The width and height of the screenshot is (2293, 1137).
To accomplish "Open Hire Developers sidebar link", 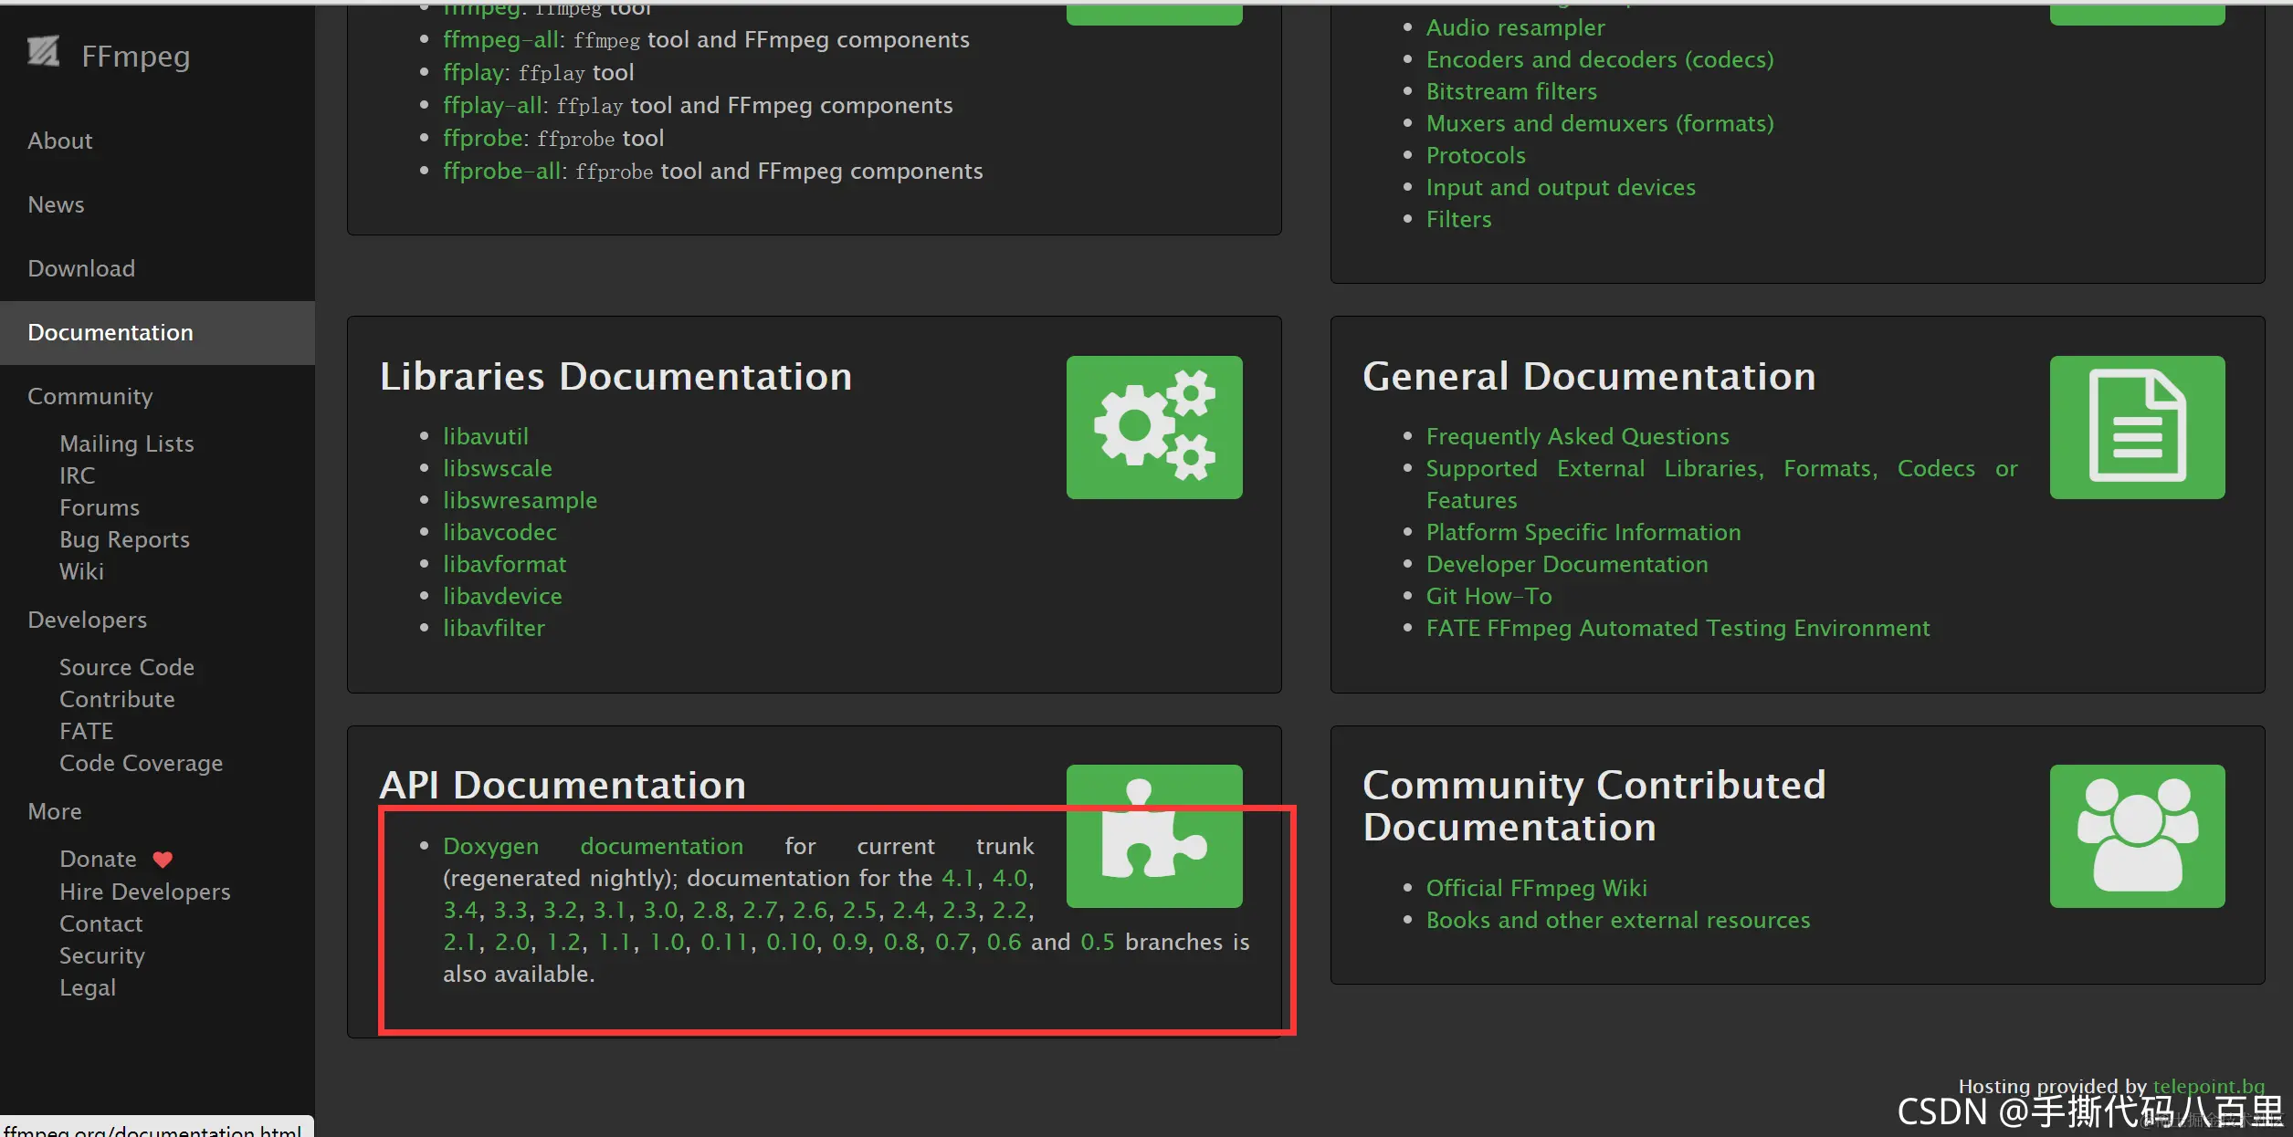I will click(145, 892).
